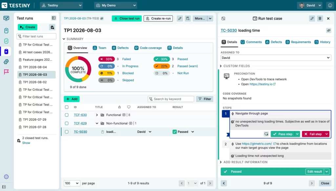Click the Fail step button
Image resolution: width=336 pixels, height=191 pixels.
313,134
